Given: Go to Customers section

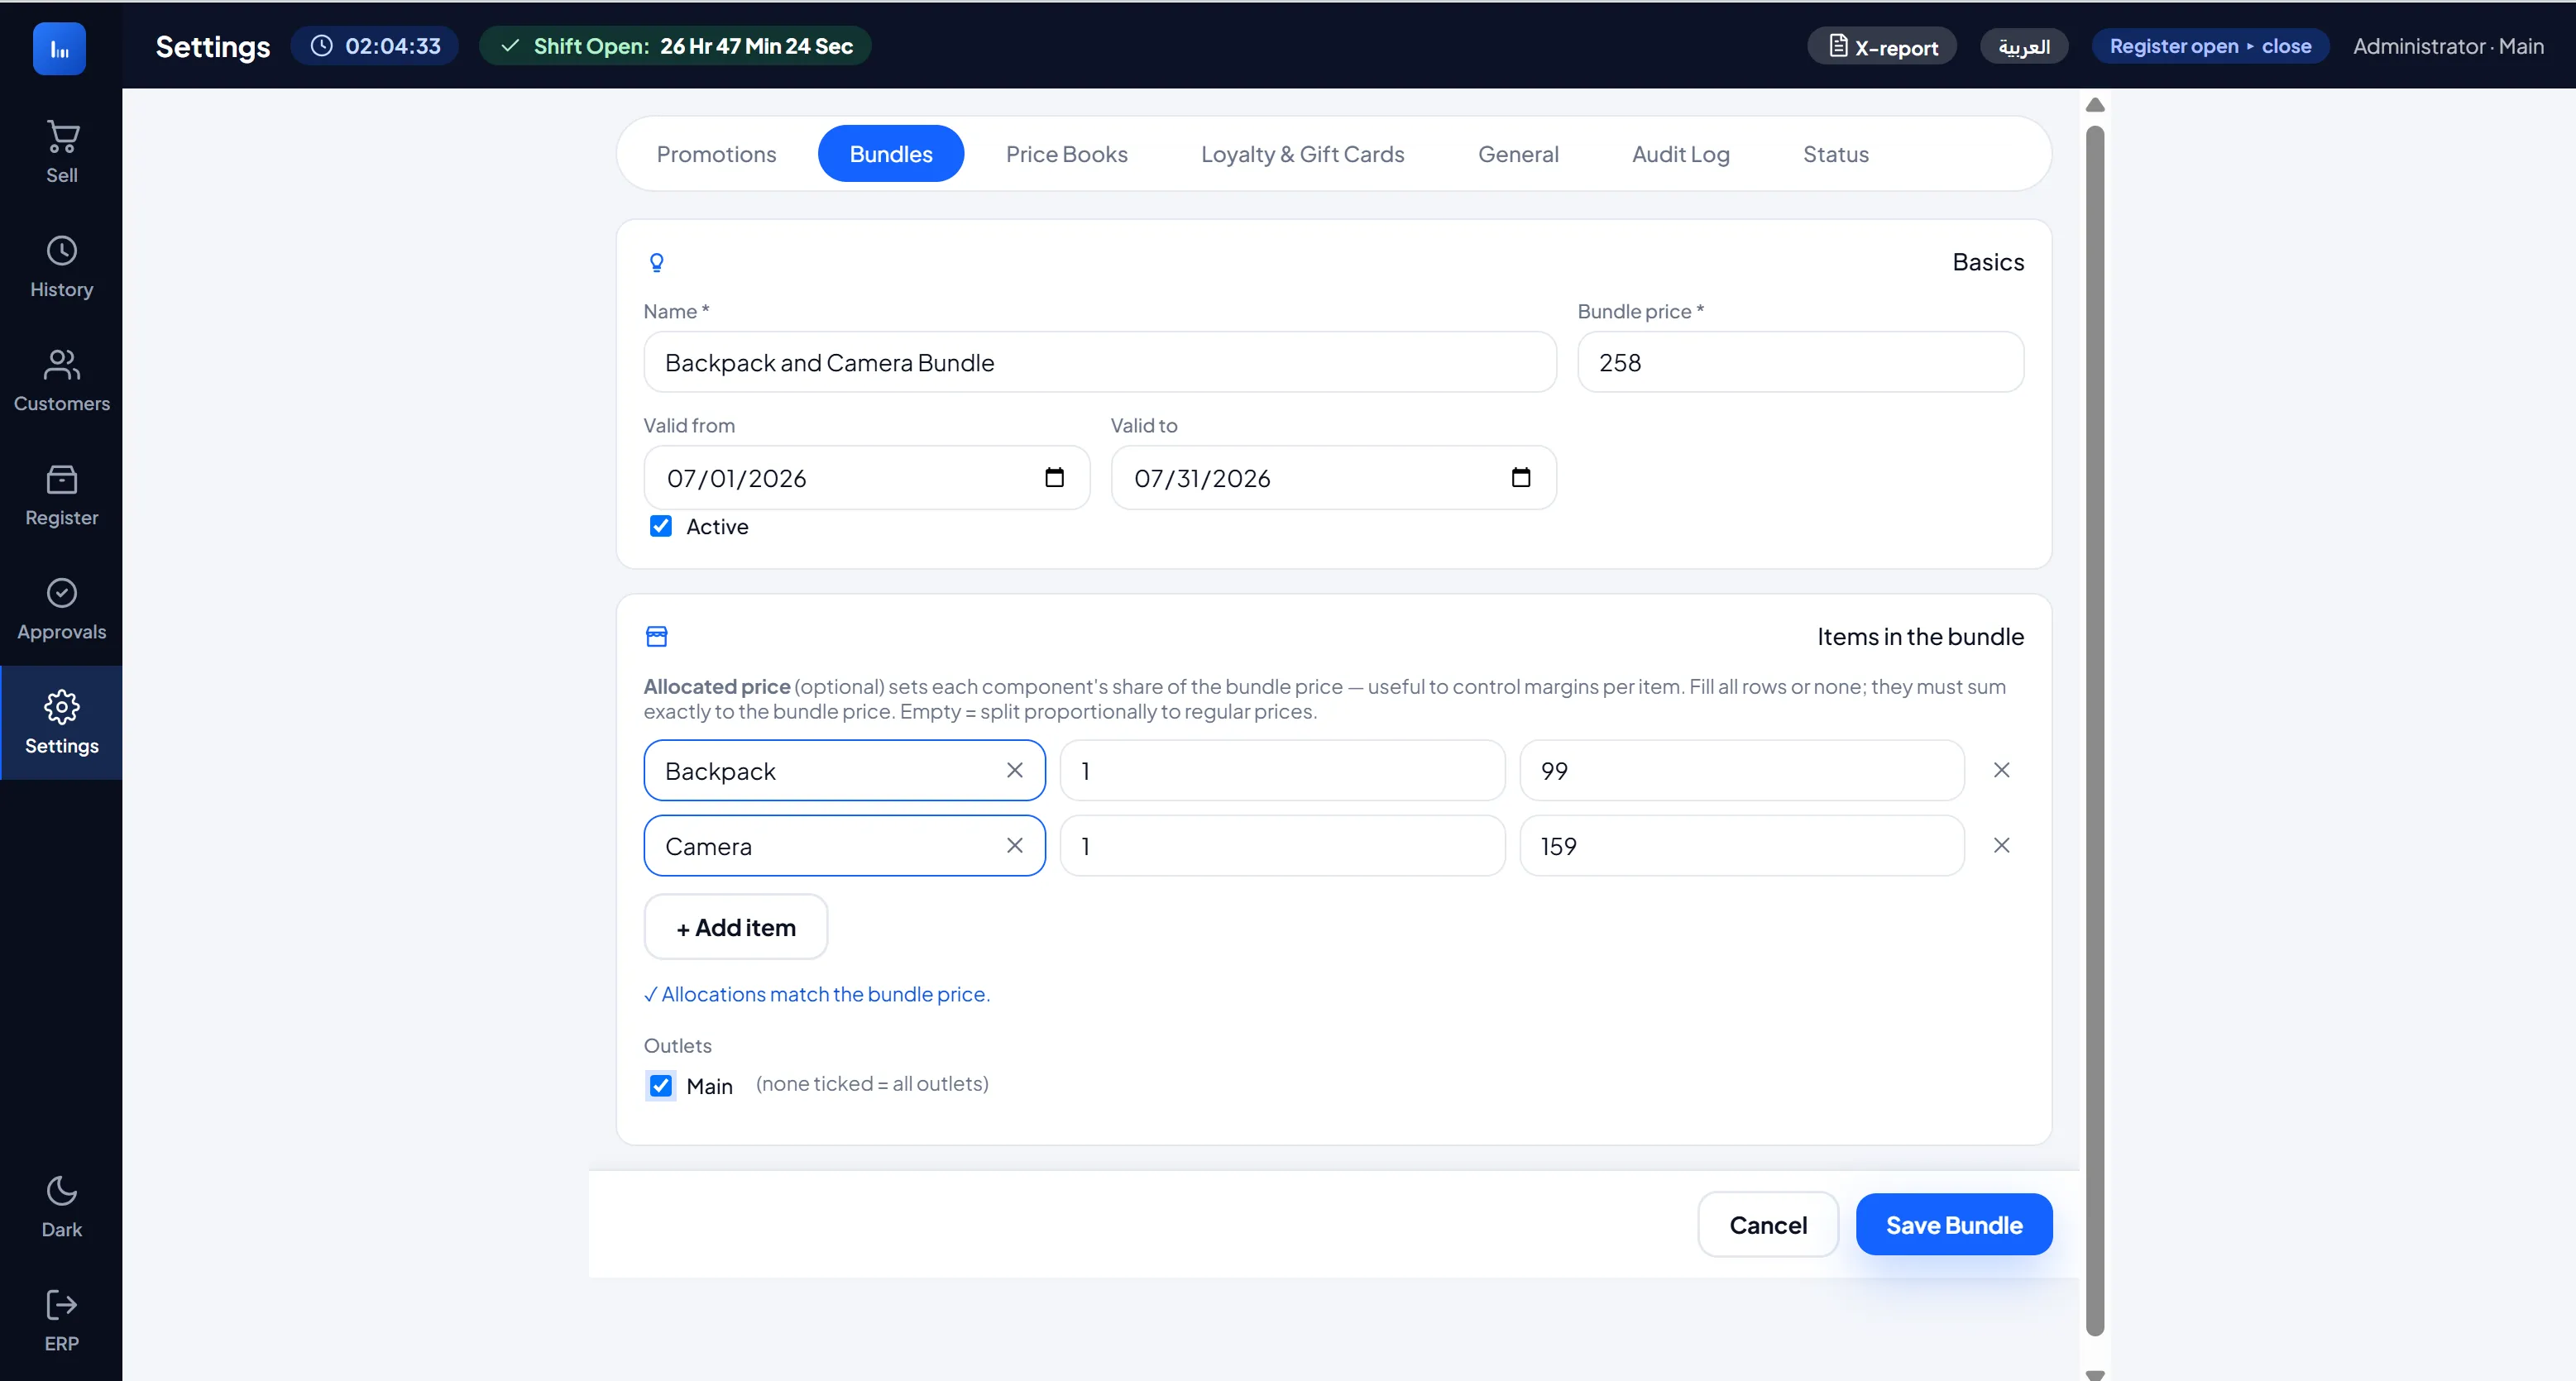Looking at the screenshot, I should click(61, 380).
